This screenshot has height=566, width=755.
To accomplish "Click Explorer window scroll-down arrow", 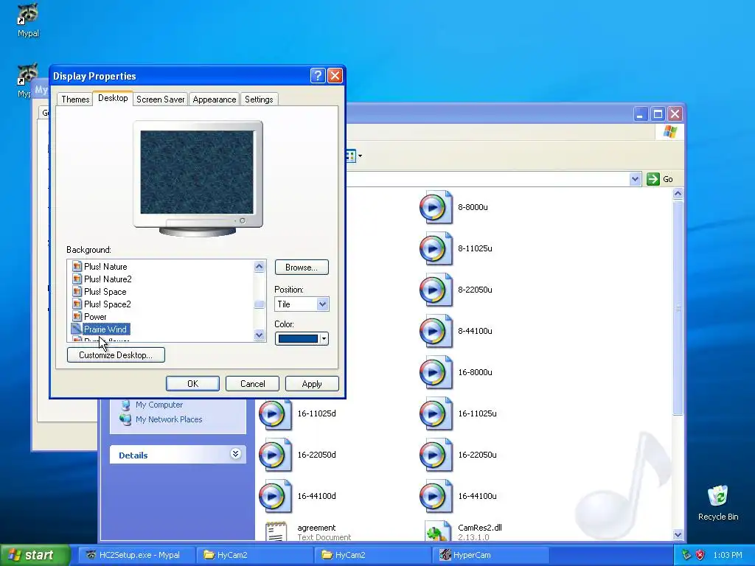I will 678,534.
